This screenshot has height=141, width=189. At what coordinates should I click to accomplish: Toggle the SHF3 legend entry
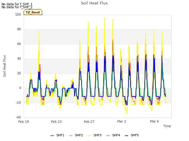click(94, 135)
